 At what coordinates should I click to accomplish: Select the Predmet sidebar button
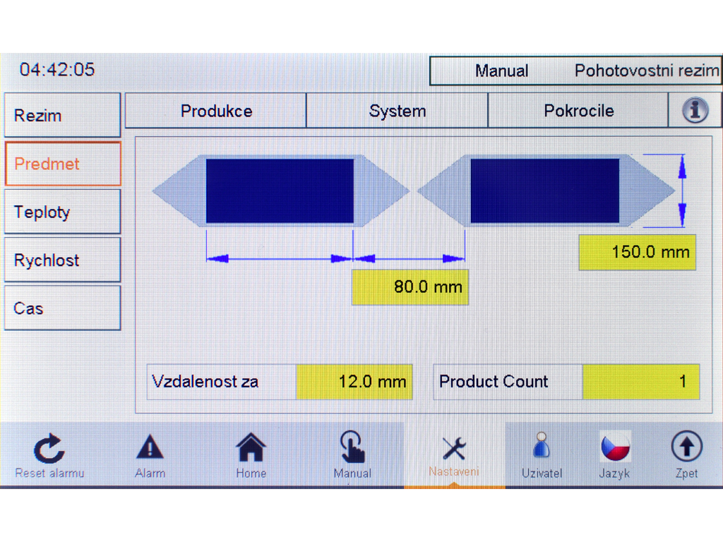pyautogui.click(x=62, y=164)
